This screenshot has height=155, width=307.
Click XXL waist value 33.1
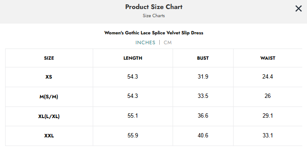(x=267, y=135)
